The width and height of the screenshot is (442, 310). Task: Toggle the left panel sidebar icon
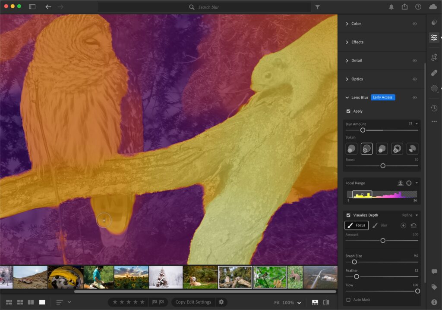pyautogui.click(x=32, y=7)
